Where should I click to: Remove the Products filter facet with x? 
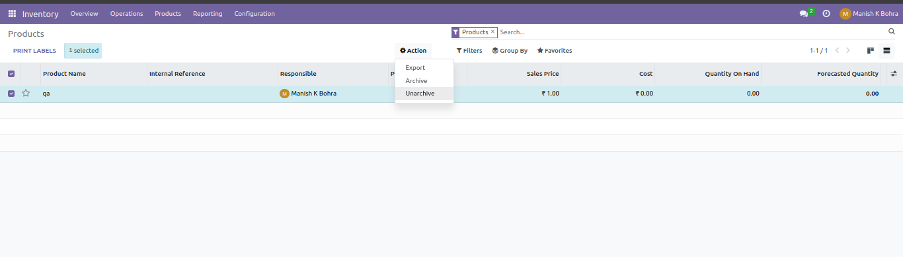[x=492, y=32]
